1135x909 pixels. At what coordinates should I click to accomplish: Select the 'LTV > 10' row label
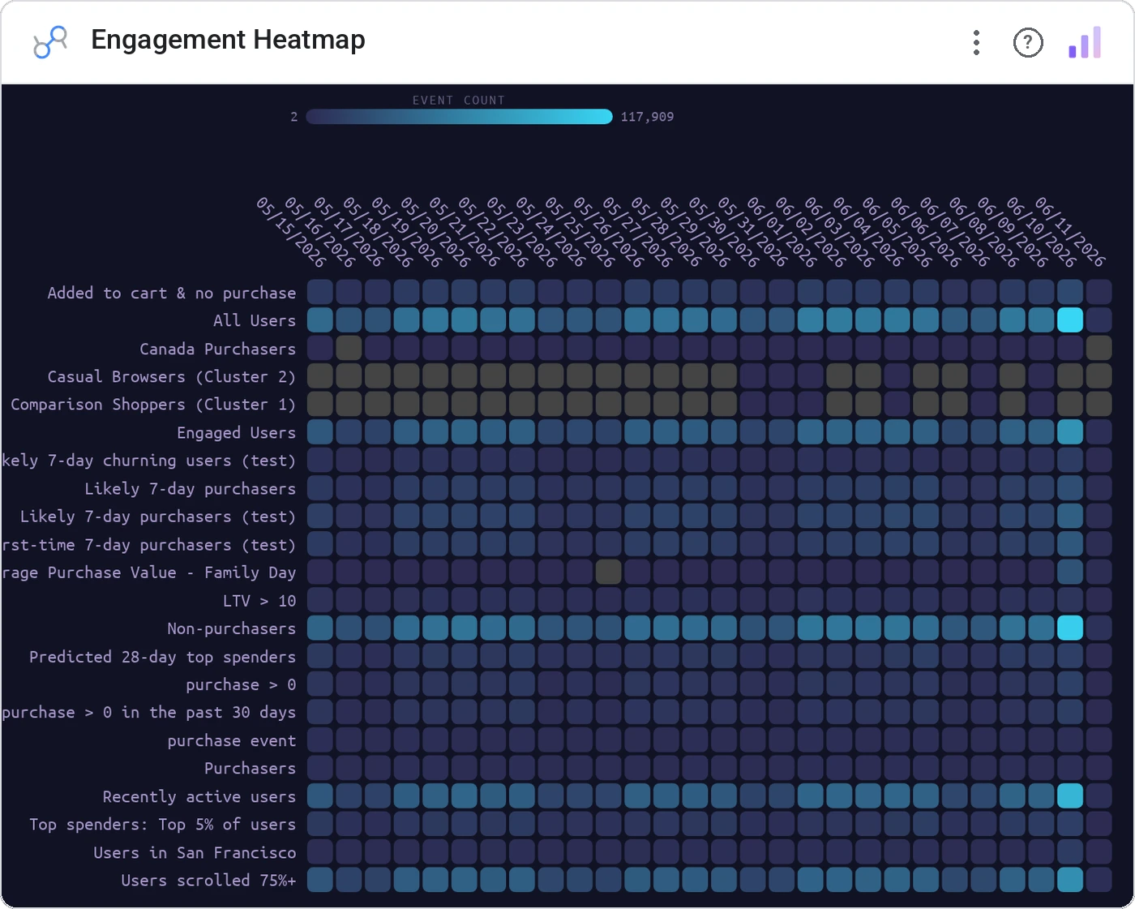[x=259, y=600]
